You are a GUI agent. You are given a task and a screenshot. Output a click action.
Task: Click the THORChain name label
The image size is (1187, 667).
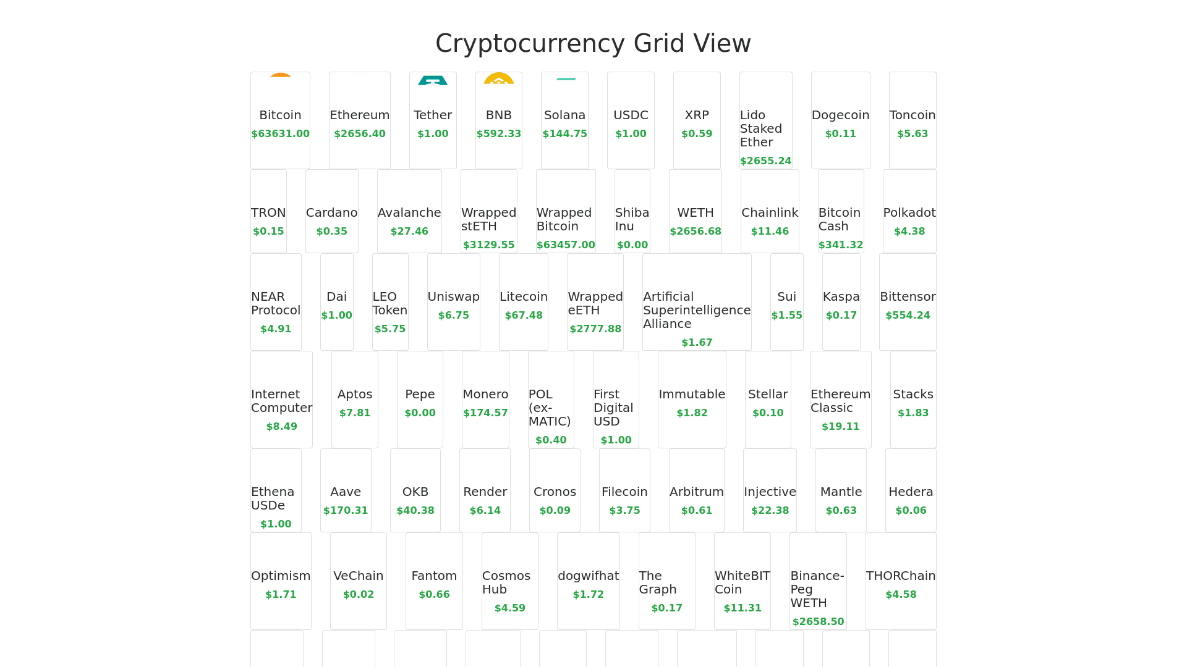coord(901,576)
